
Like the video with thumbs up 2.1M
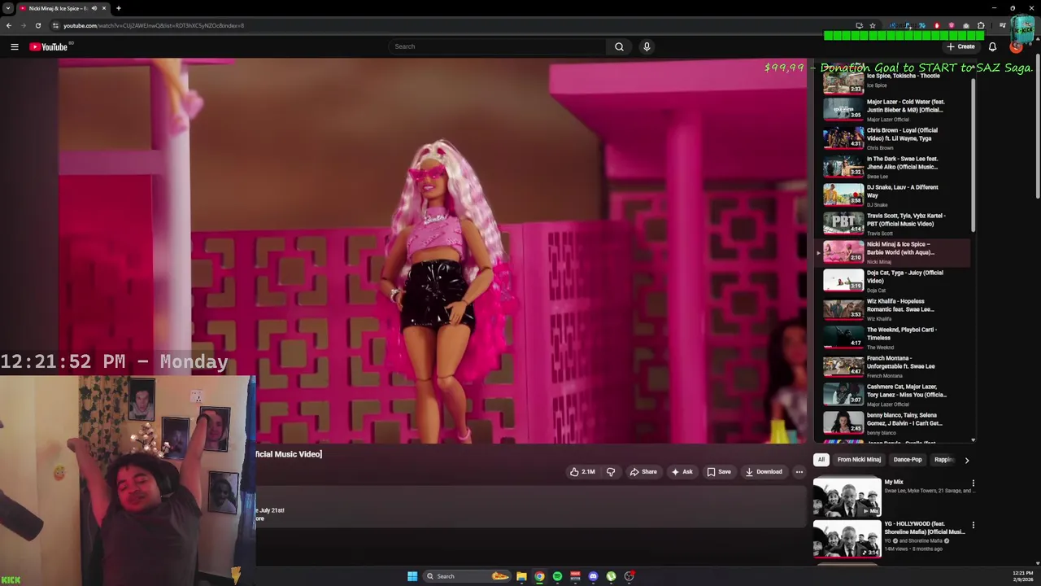(582, 472)
